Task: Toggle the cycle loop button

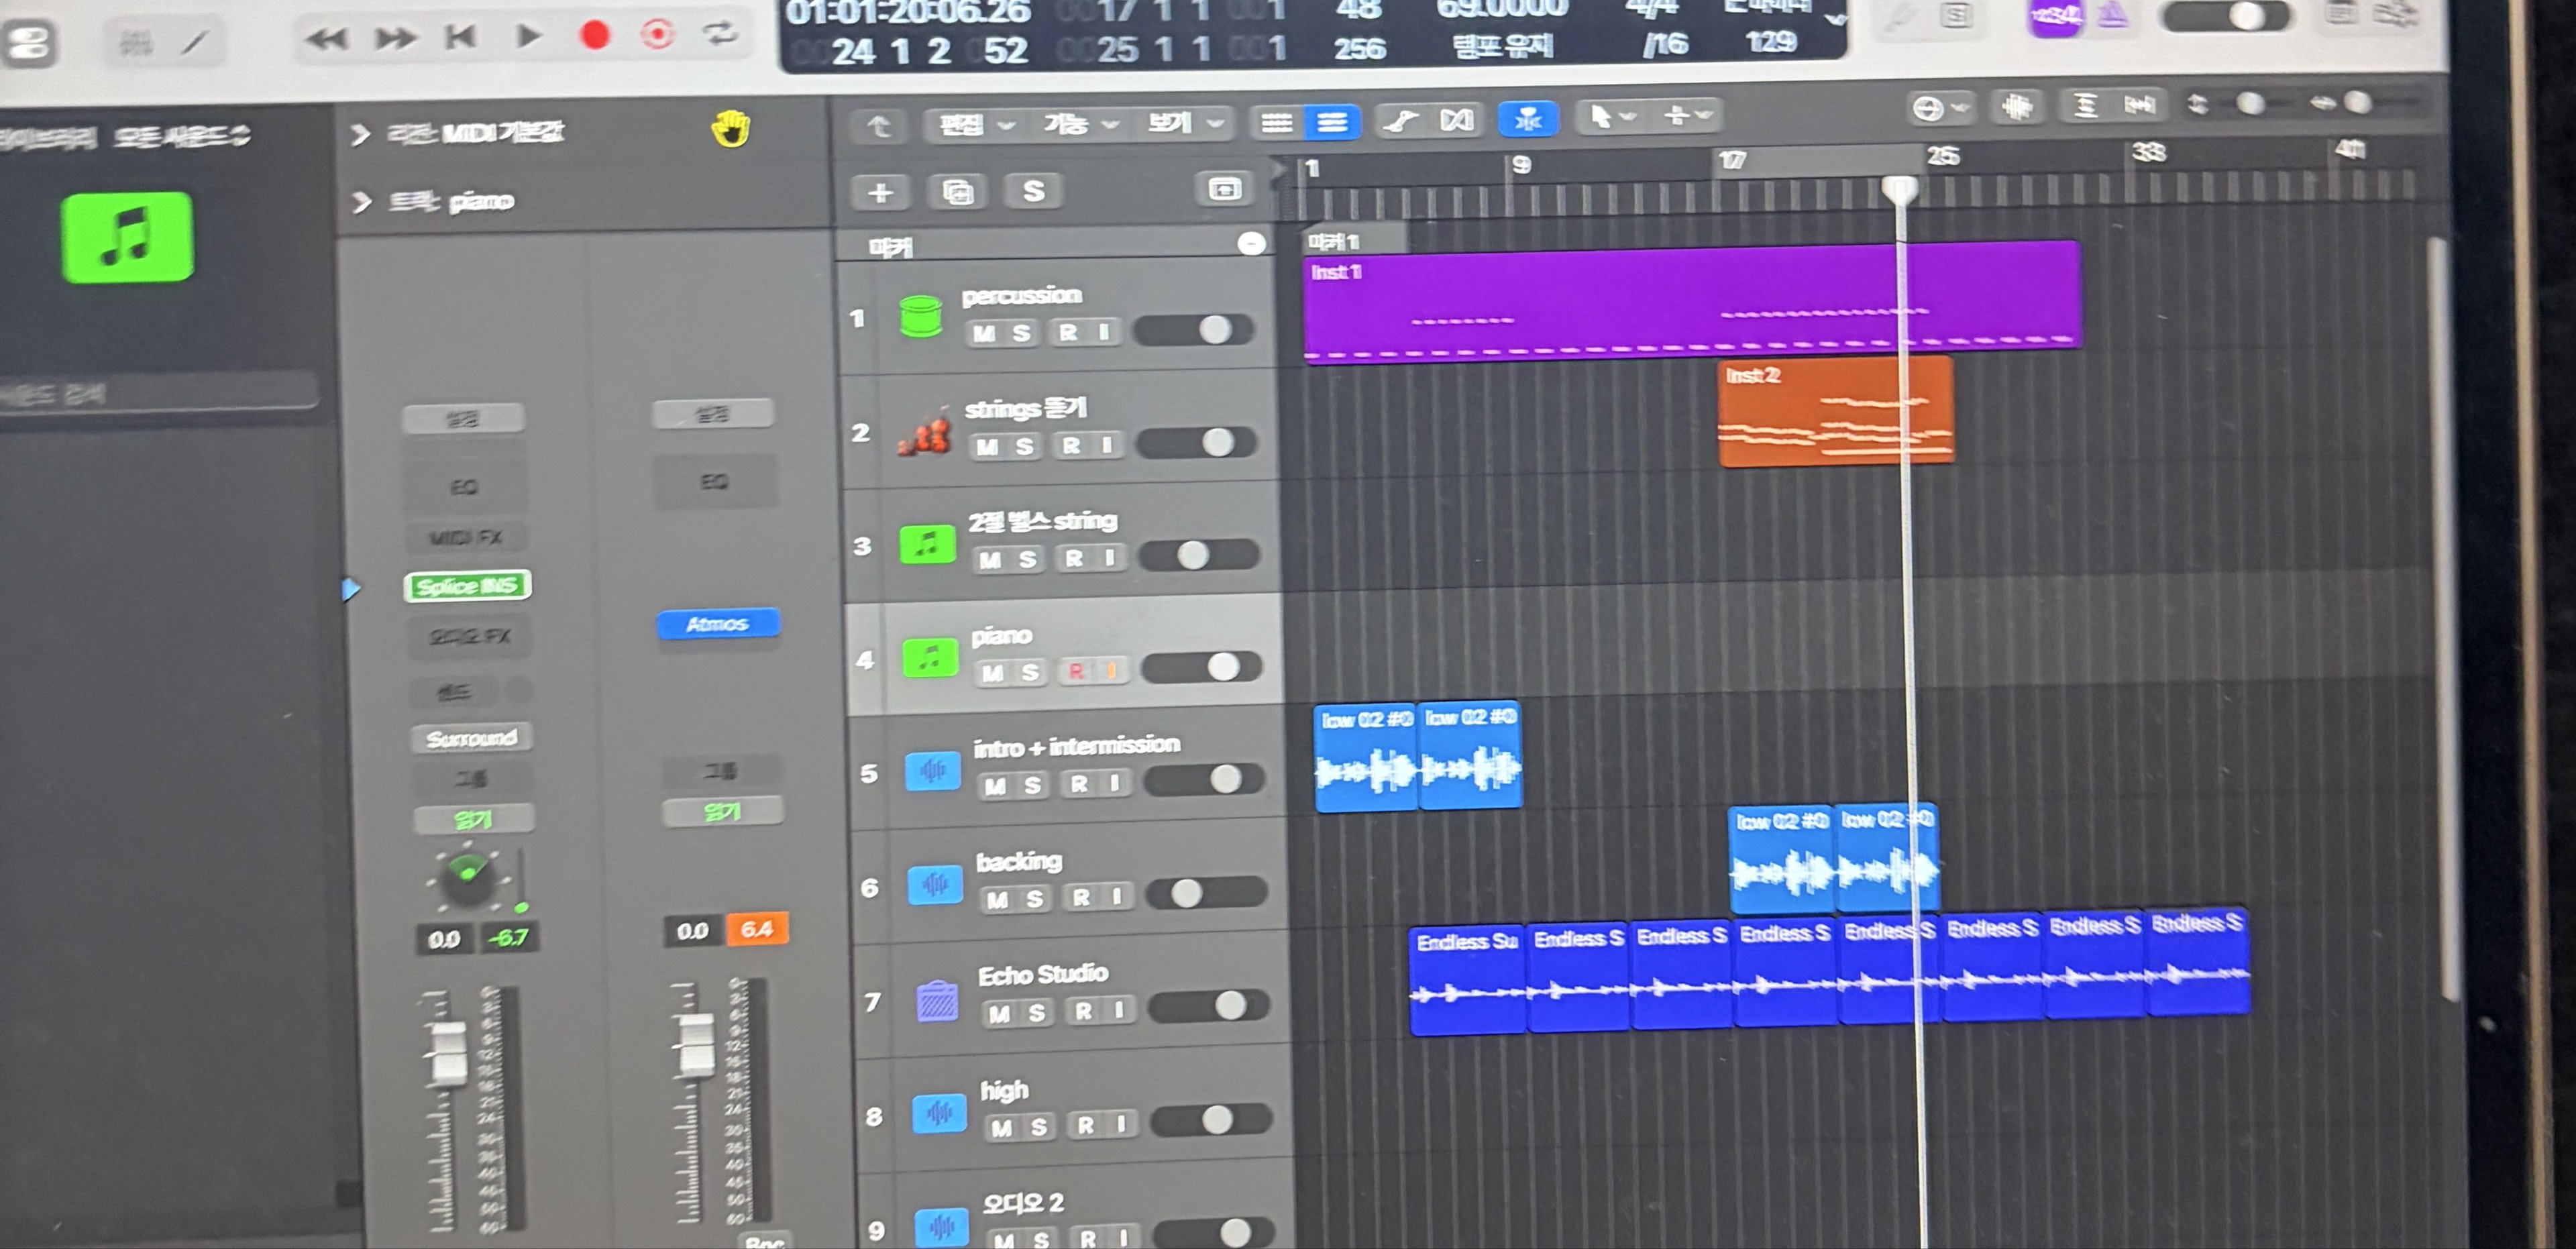Action: click(720, 33)
